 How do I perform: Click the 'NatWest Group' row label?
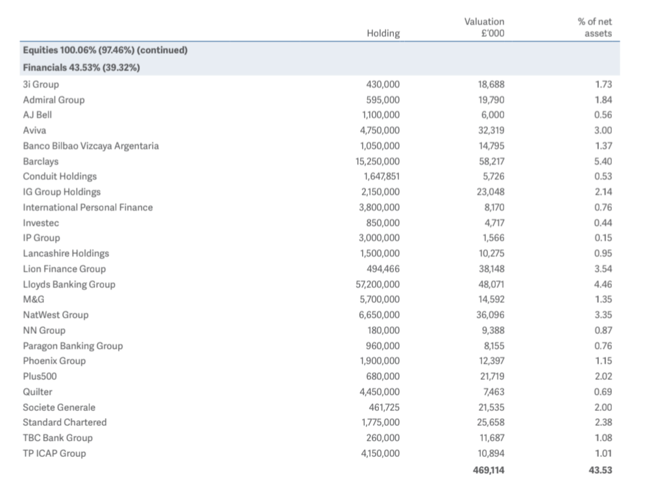pyautogui.click(x=56, y=315)
